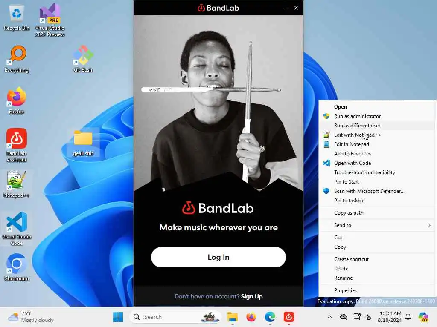
Task: Choose Run as different user
Action: [x=377, y=126]
